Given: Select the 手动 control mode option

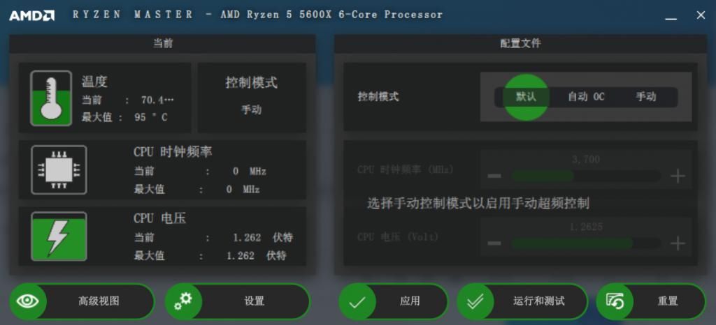Looking at the screenshot, I should pyautogui.click(x=645, y=97).
